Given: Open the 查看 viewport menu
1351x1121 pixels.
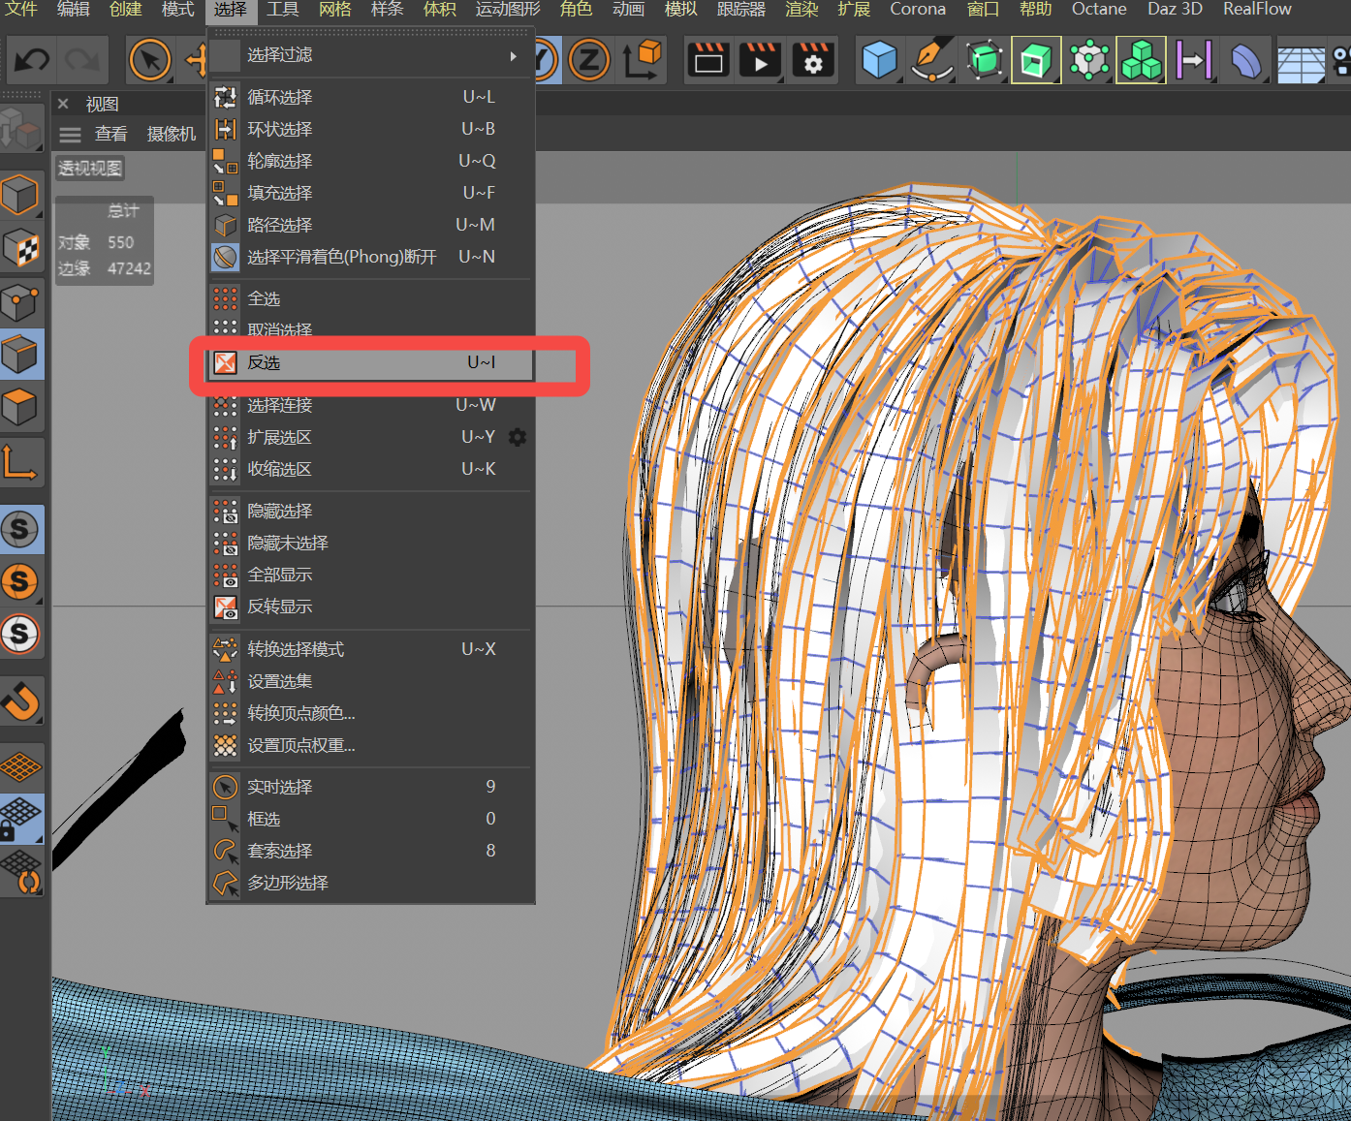Looking at the screenshot, I should click(x=110, y=134).
